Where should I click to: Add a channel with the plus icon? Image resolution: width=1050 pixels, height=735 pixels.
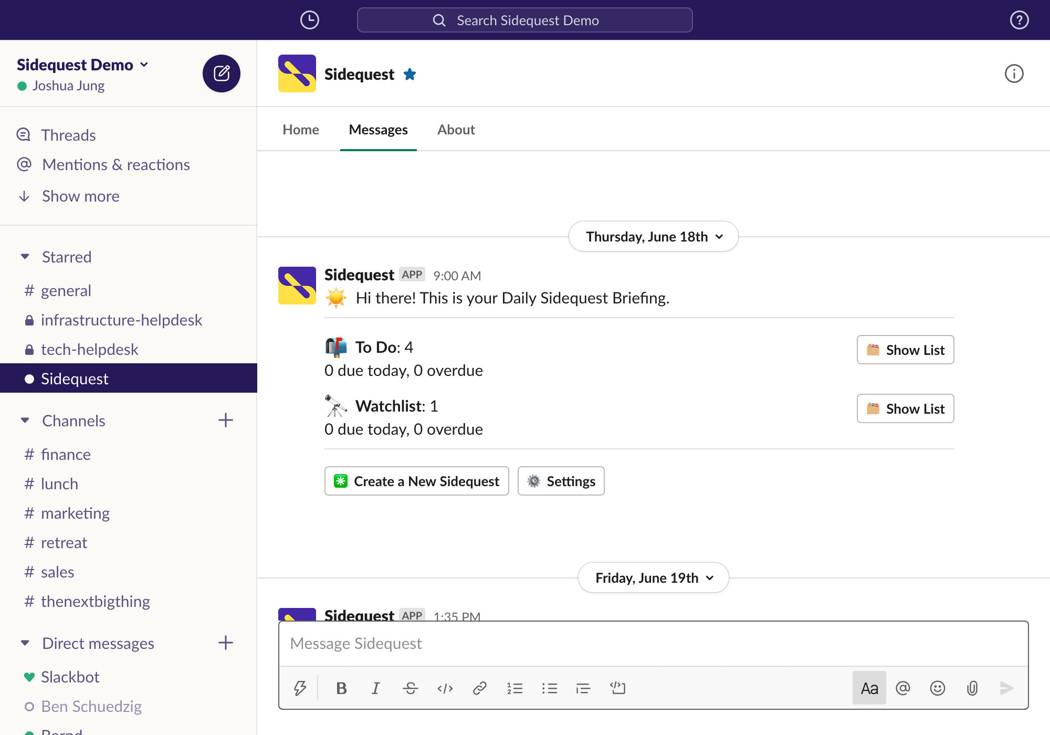point(226,420)
